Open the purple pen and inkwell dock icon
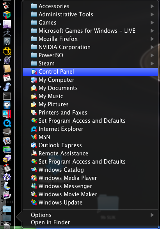The image size is (160, 229). [7, 60]
